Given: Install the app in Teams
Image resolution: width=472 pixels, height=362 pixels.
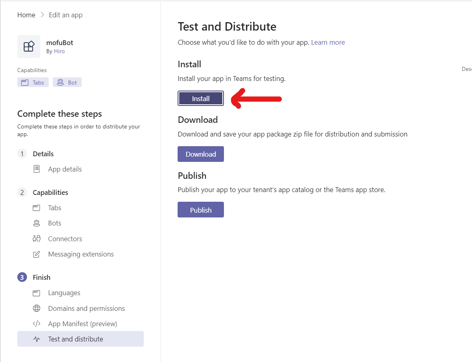Looking at the screenshot, I should pyautogui.click(x=201, y=98).
